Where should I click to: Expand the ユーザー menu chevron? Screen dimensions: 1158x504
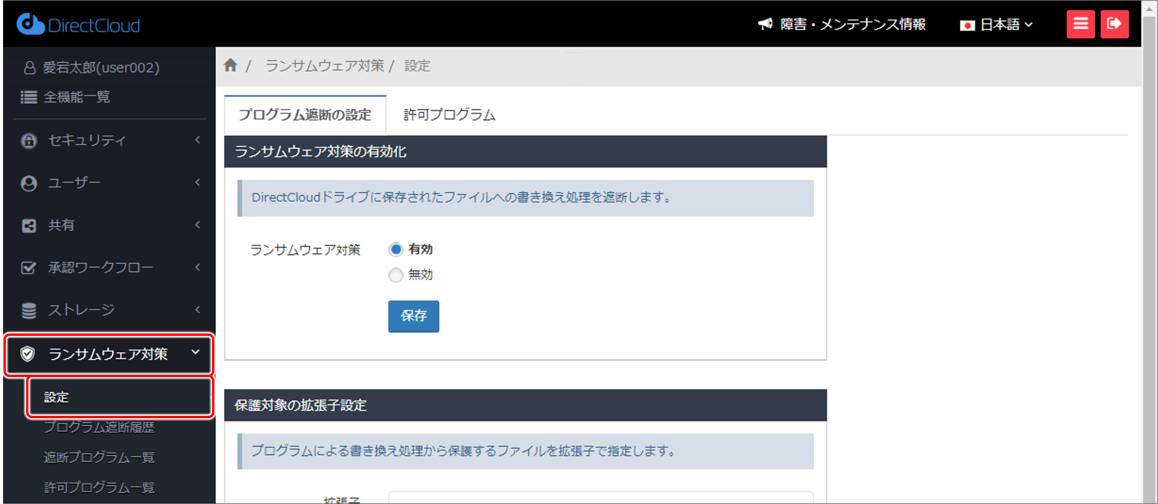tap(198, 182)
